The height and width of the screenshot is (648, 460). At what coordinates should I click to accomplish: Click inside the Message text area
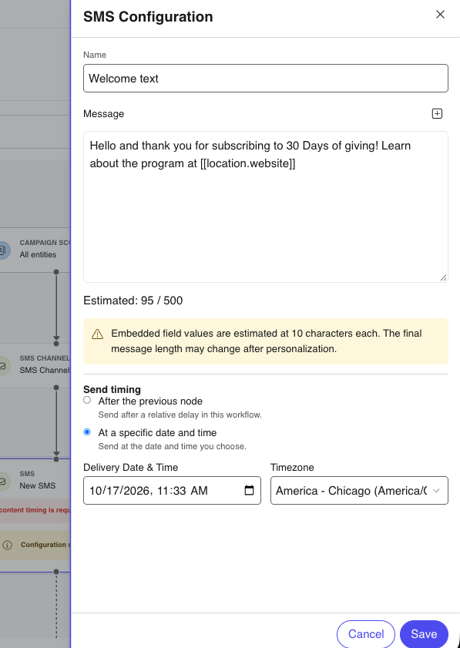coord(266,206)
